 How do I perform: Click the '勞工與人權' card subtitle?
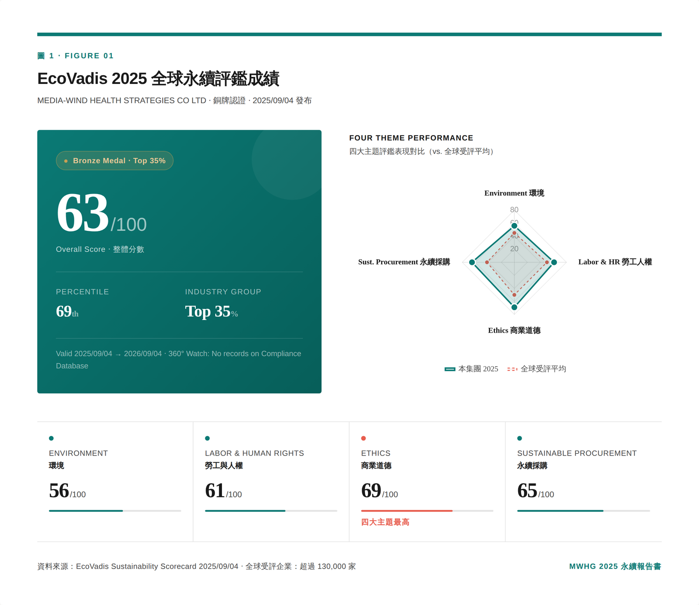click(x=224, y=466)
